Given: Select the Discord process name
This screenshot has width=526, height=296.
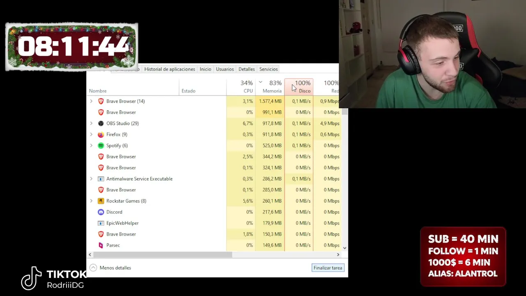Looking at the screenshot, I should pos(114,212).
